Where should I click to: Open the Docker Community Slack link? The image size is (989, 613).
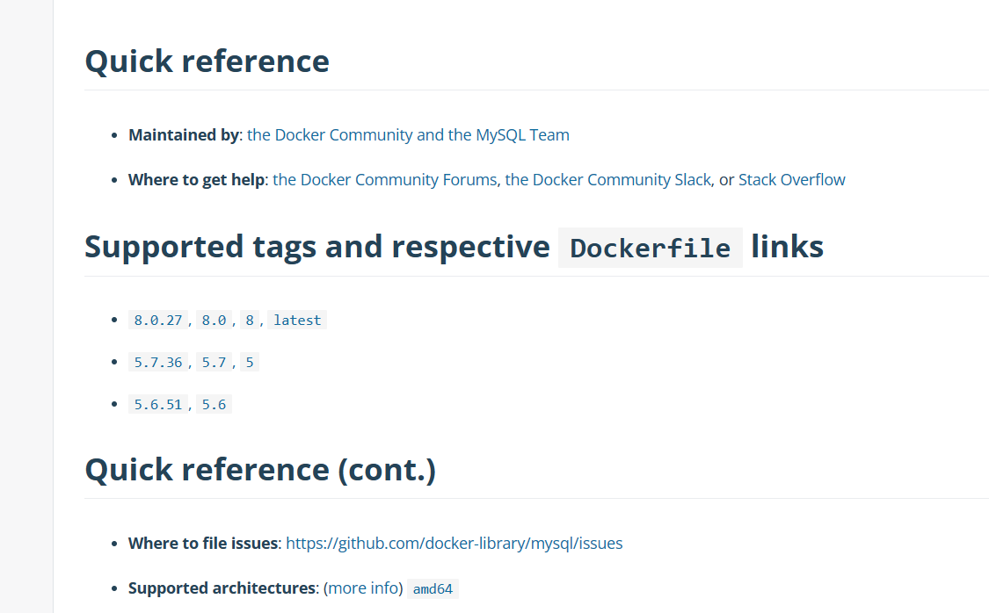point(608,179)
